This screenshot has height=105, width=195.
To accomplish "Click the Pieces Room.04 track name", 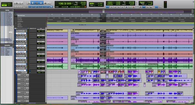I will tap(21, 64).
